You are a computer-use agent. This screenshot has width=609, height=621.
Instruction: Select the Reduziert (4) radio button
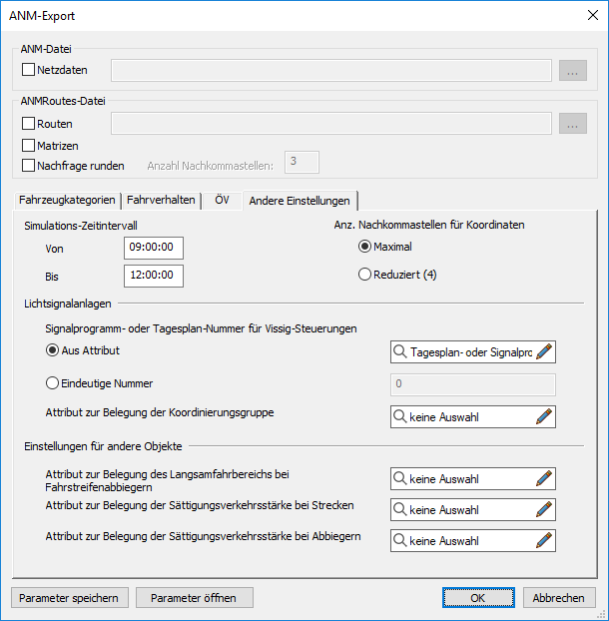point(365,276)
